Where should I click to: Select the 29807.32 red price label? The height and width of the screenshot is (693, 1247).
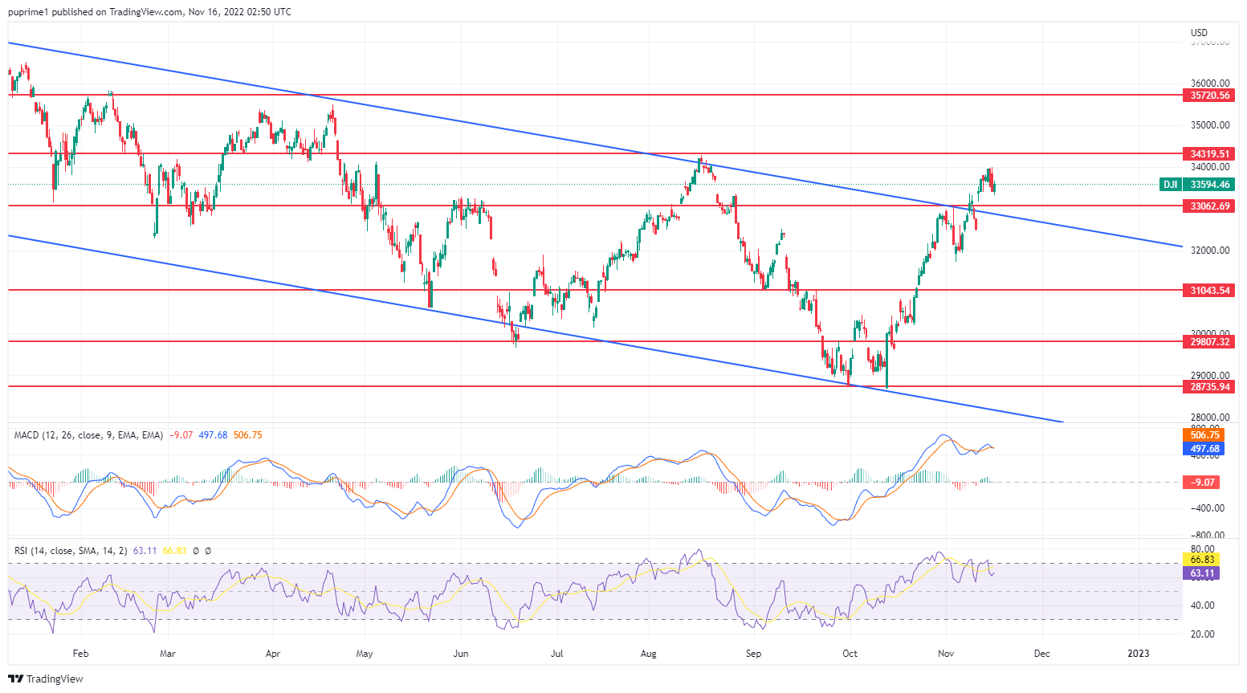1209,342
